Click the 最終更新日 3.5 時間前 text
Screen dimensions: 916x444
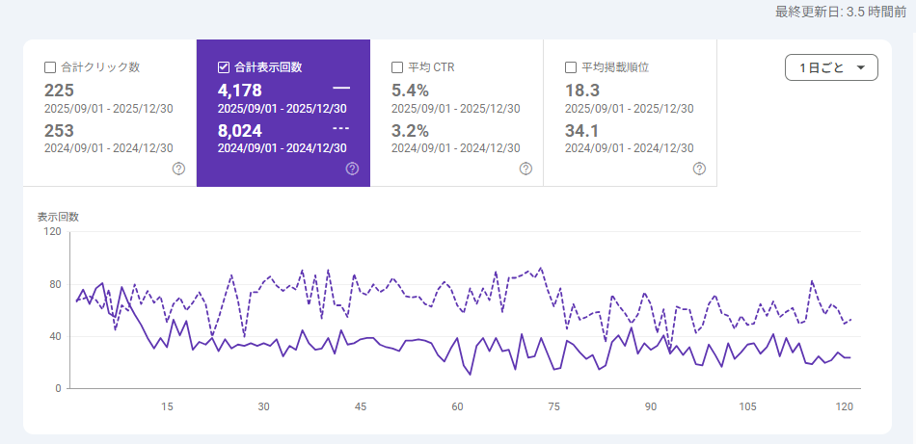point(840,12)
